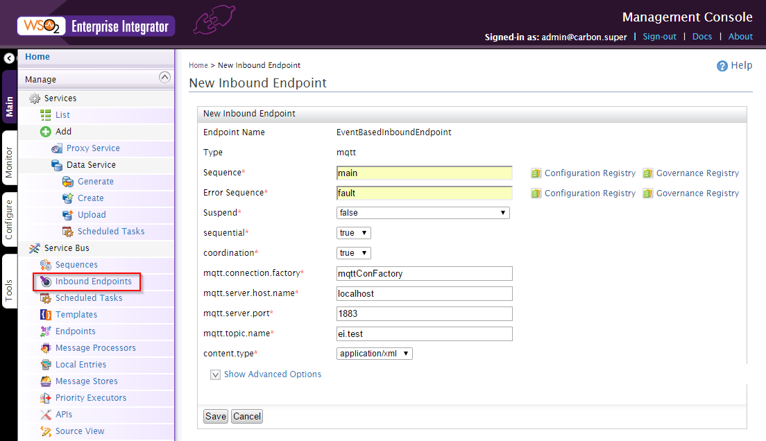Click the Help question mark icon
This screenshot has height=441, width=766.
(722, 66)
